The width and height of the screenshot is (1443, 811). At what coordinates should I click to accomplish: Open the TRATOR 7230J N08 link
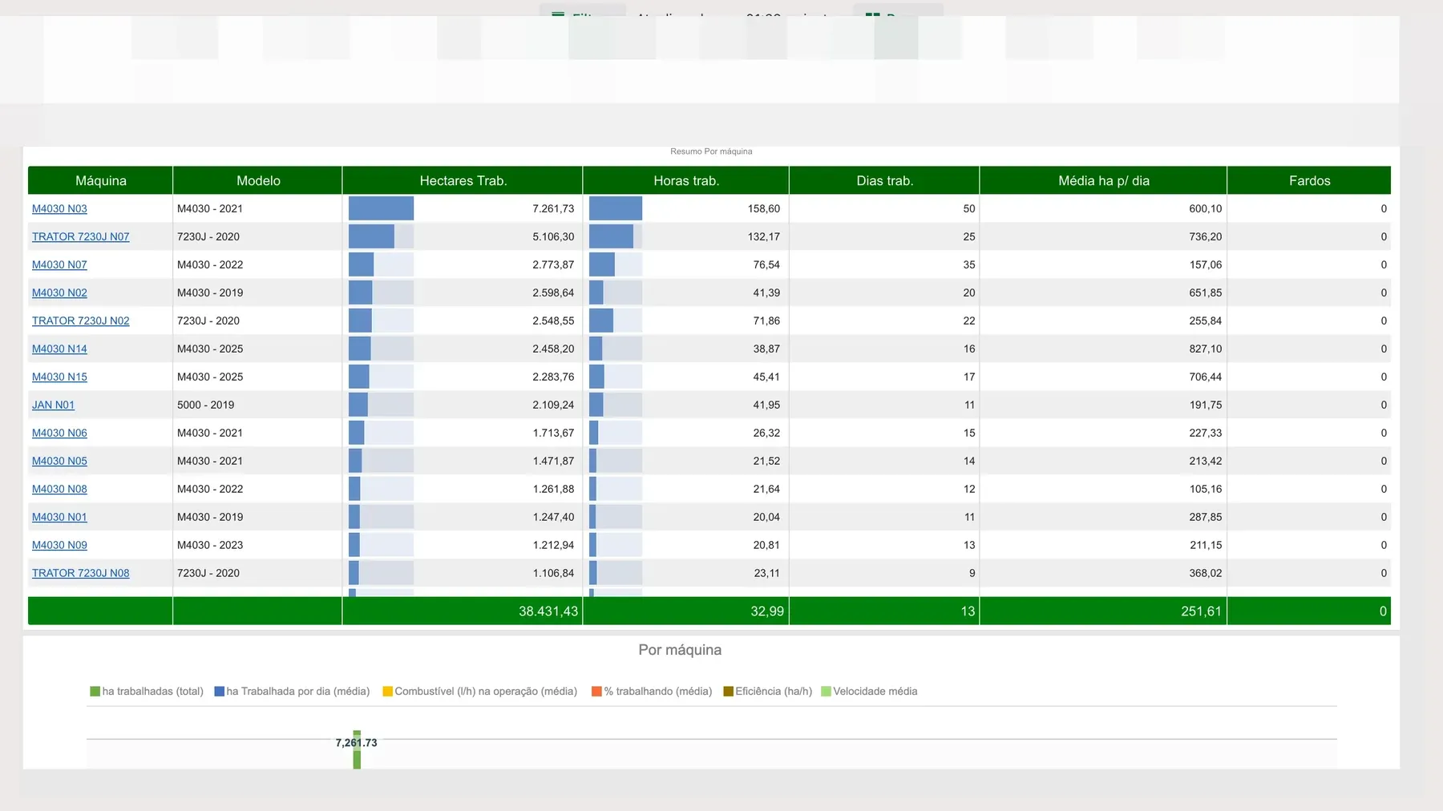[x=80, y=573]
